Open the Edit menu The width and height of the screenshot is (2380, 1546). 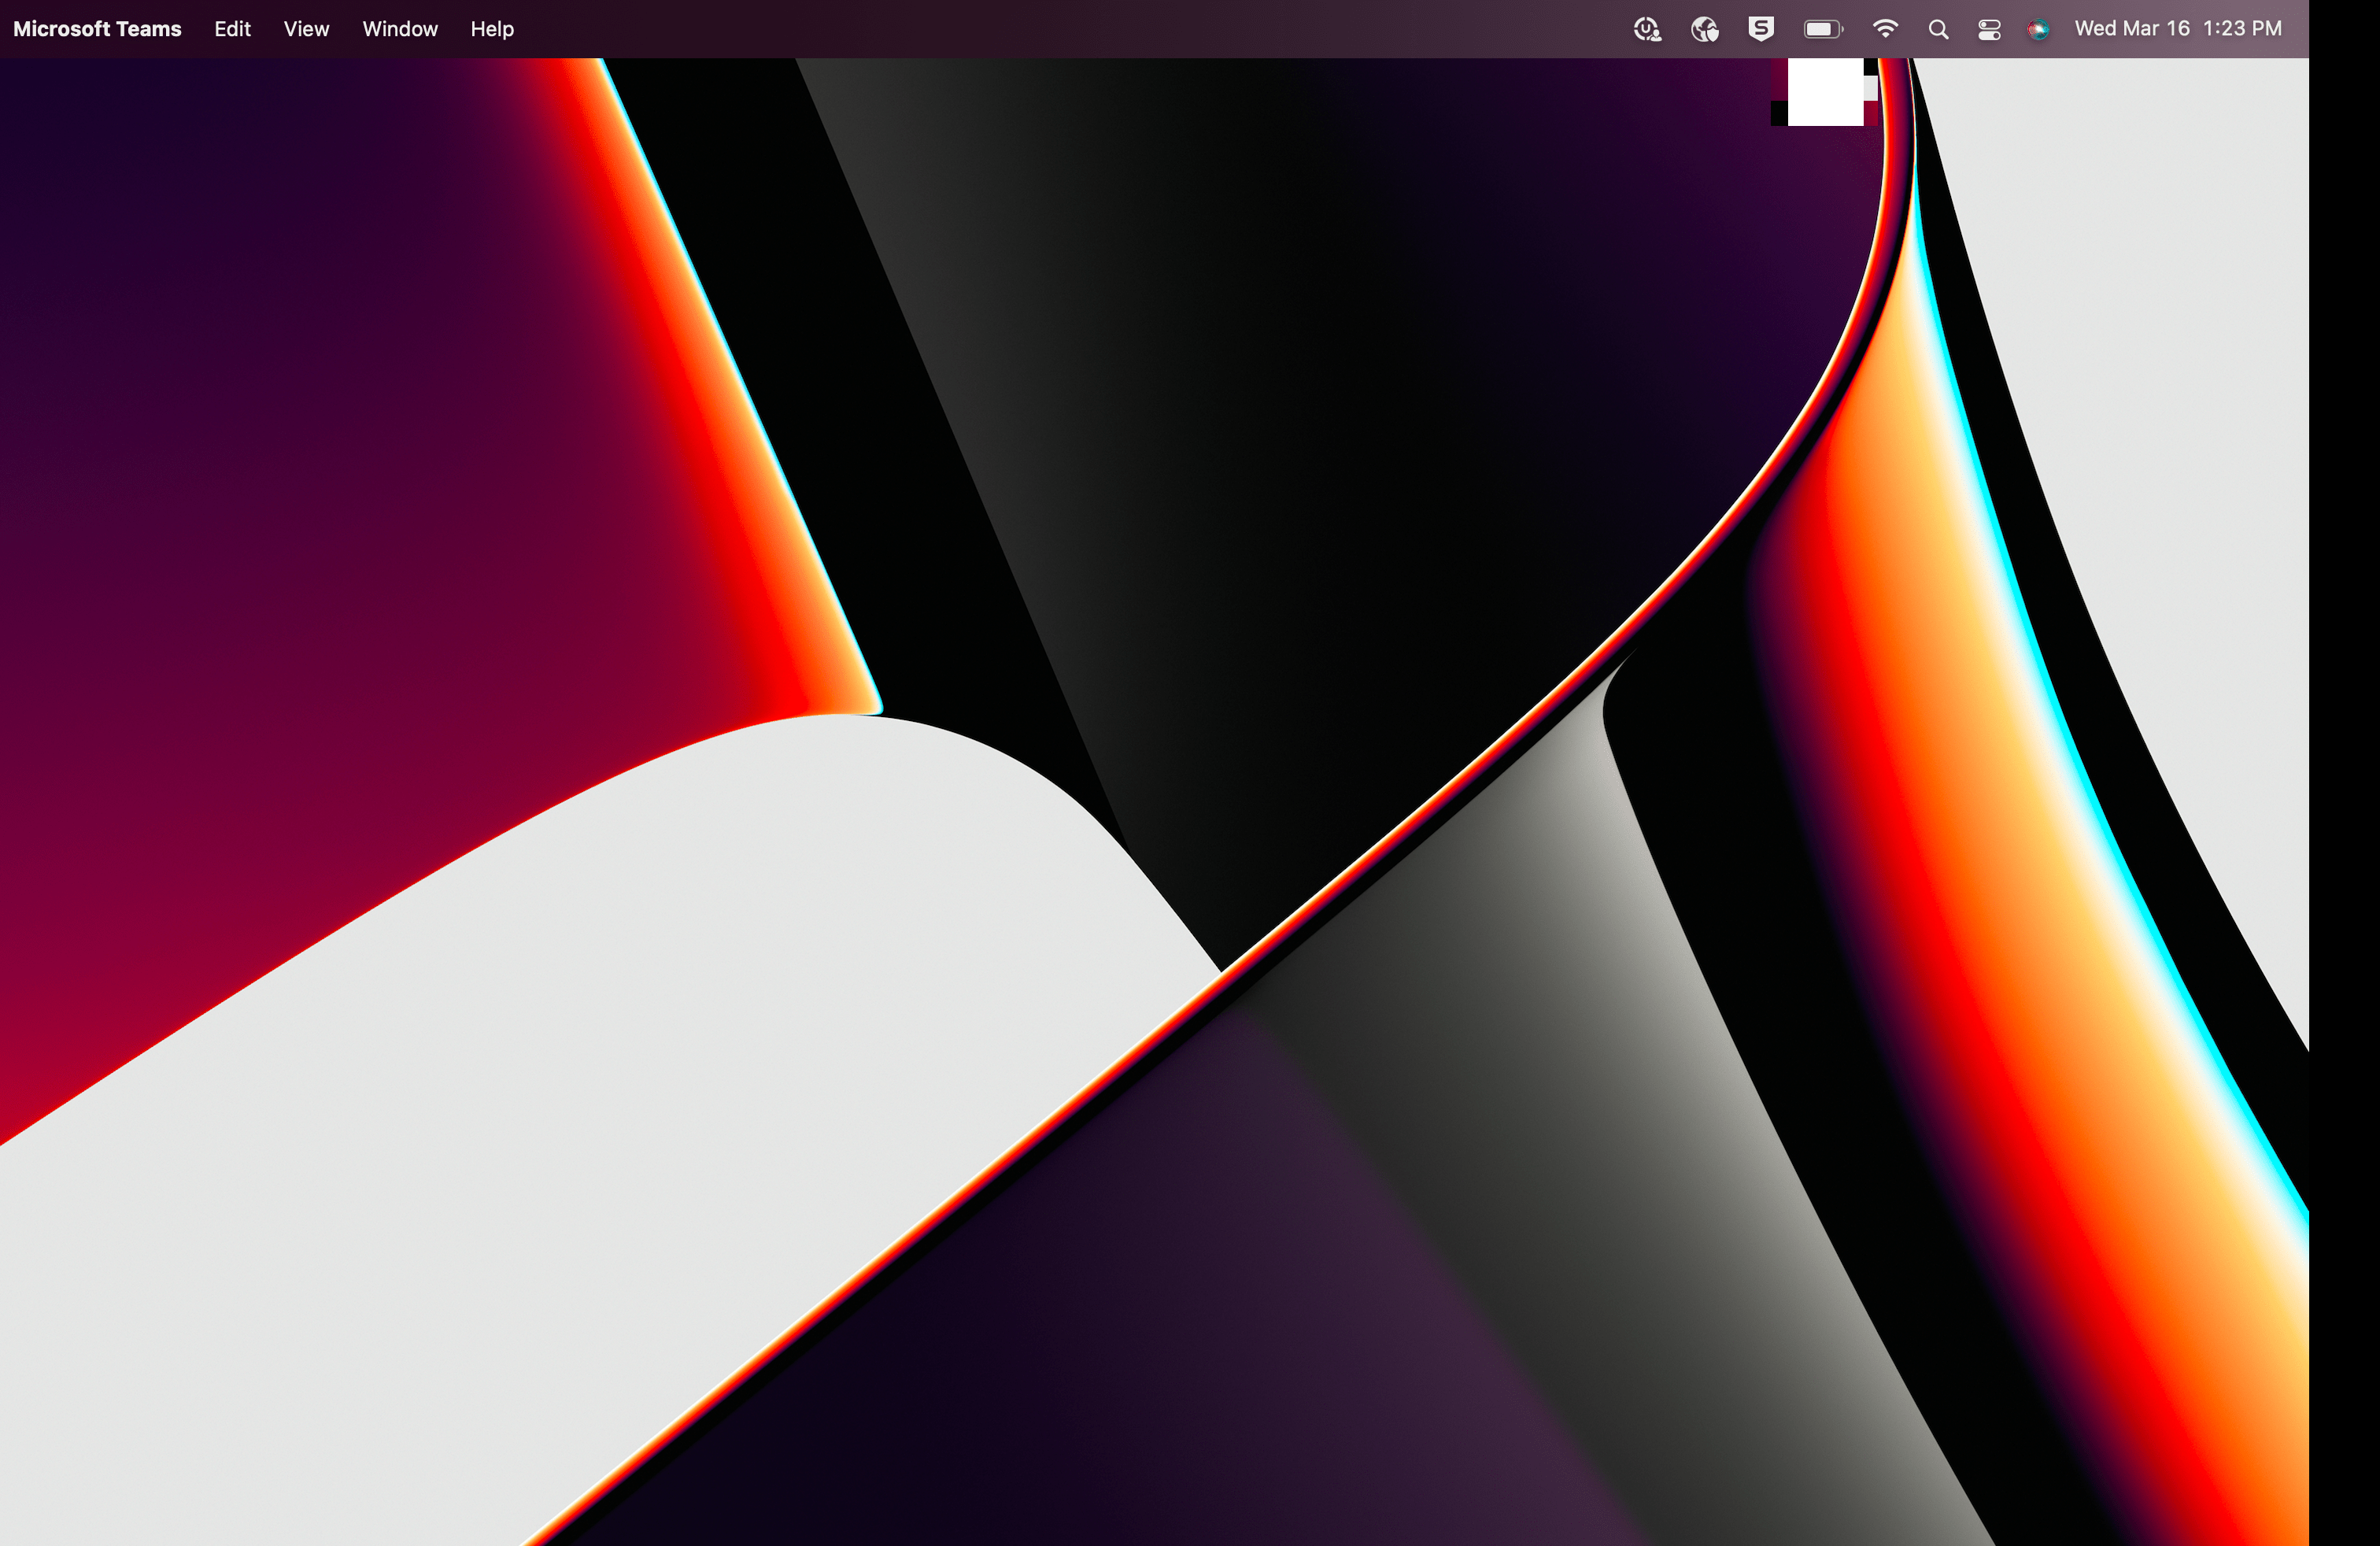click(232, 29)
